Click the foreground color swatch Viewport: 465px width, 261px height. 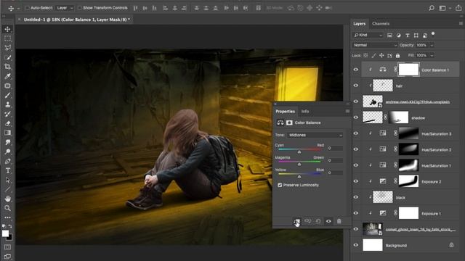click(5, 233)
